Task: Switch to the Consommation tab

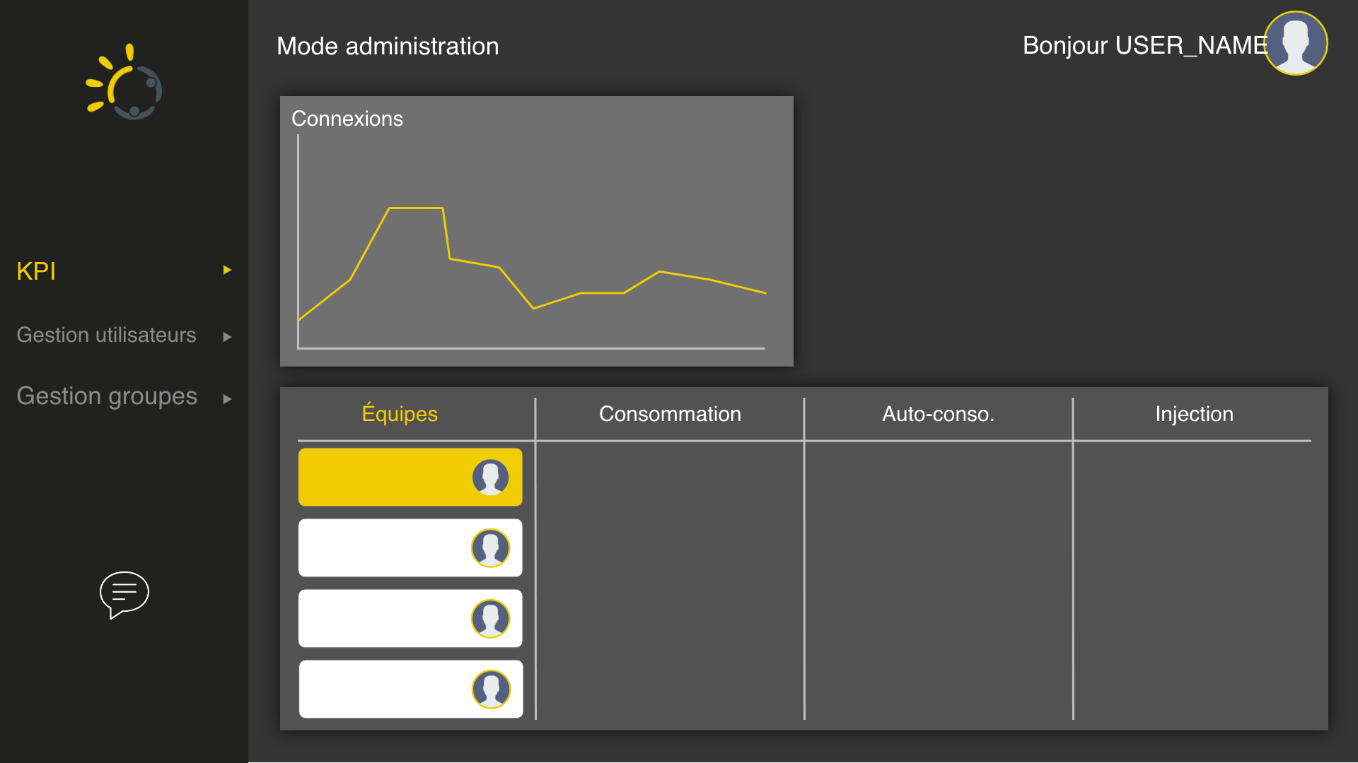Action: (670, 414)
